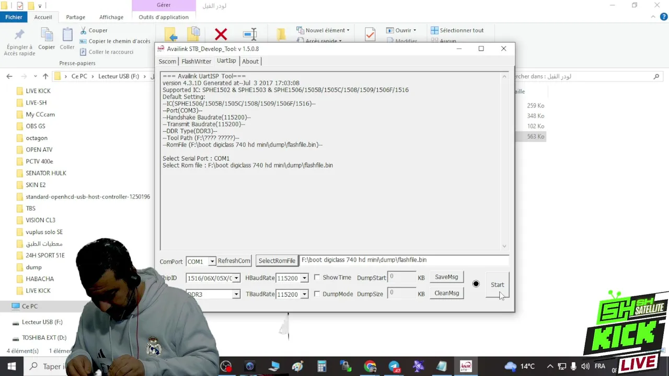Viewport: 669px width, 376px height.
Task: Click the weather widget showing 14°C
Action: point(520,367)
